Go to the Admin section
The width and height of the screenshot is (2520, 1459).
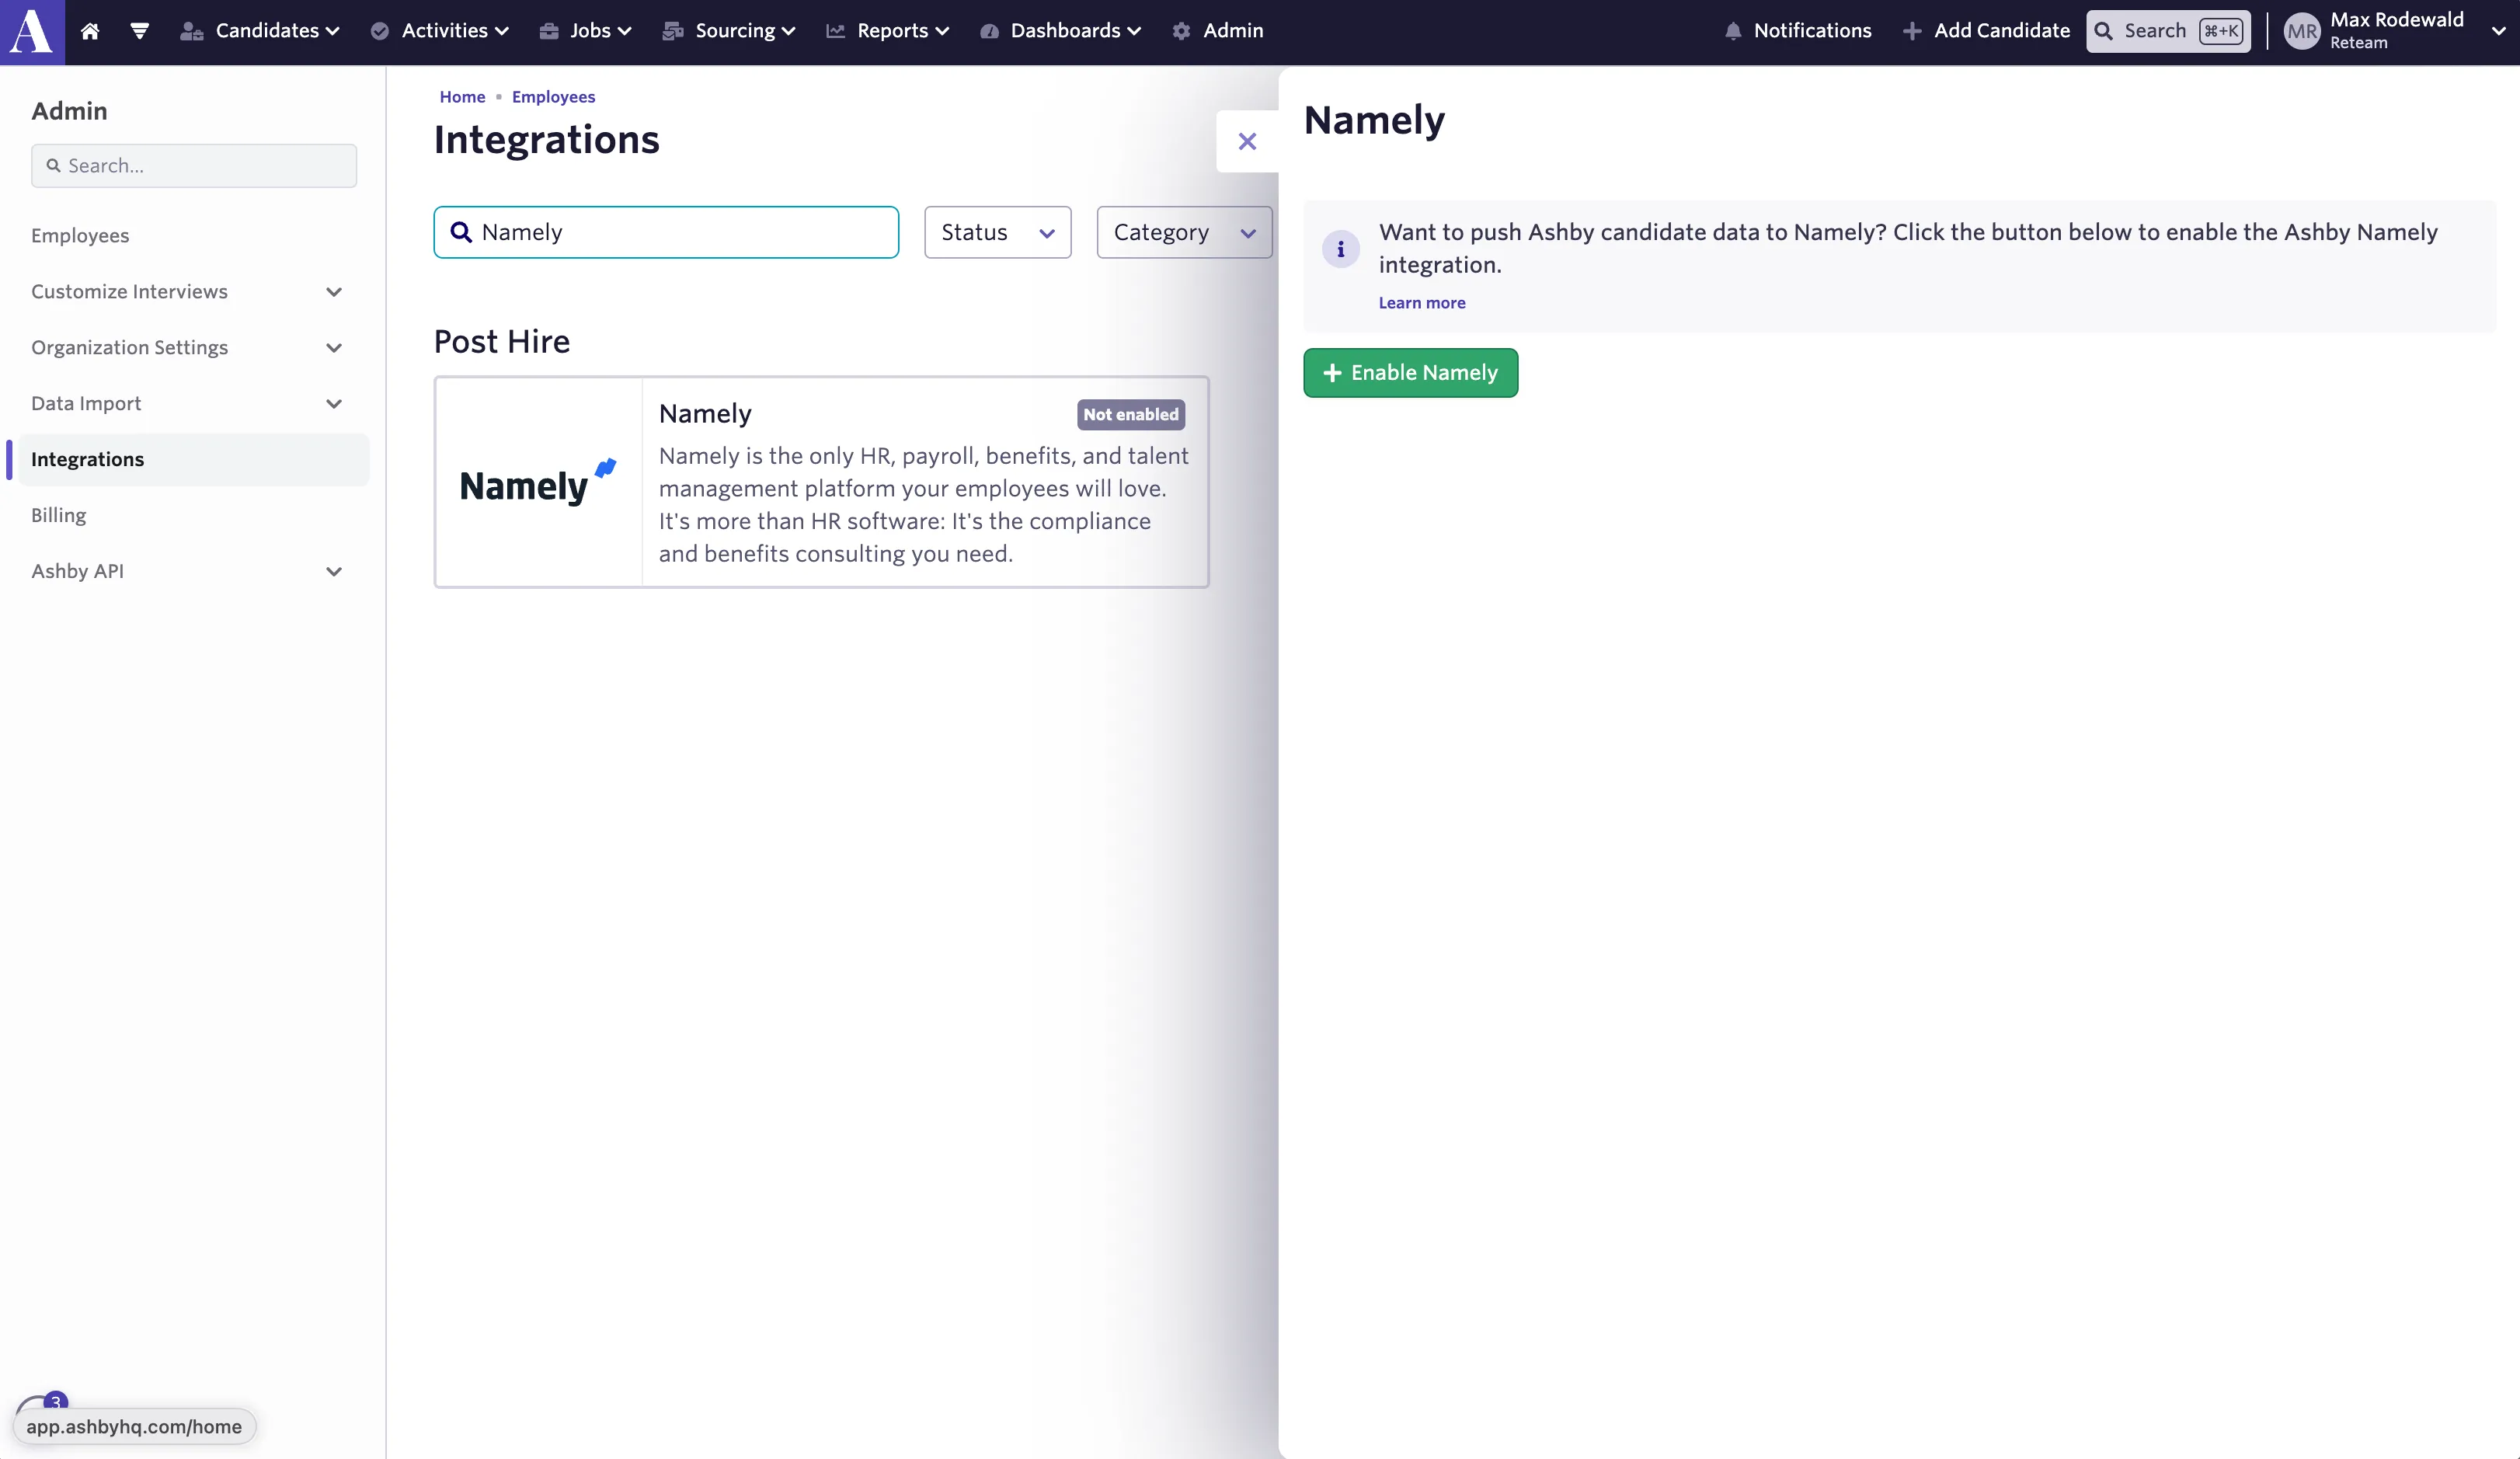pos(1217,31)
